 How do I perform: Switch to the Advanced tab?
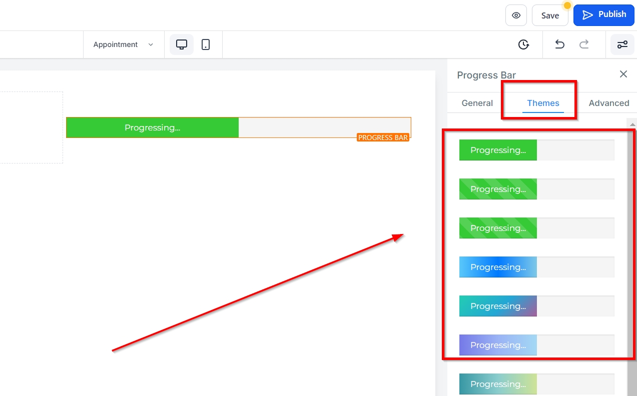click(608, 103)
